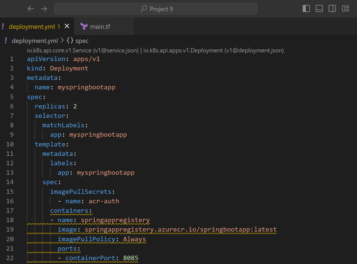Screen dimensions: 357x264
Task: Click the matchLabels key
Action: coord(63,125)
